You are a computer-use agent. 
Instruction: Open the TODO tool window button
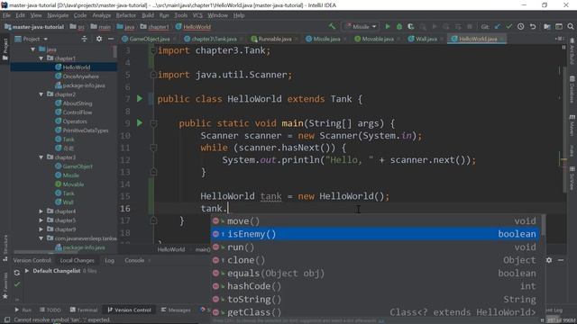coord(50,310)
